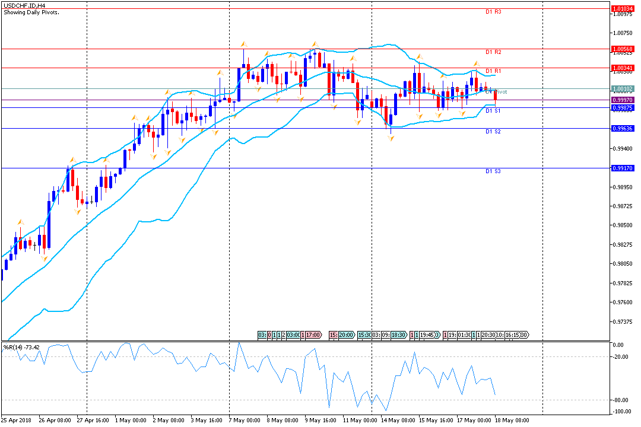
Task: Click the pink 17:00 news event marker
Action: (x=313, y=335)
